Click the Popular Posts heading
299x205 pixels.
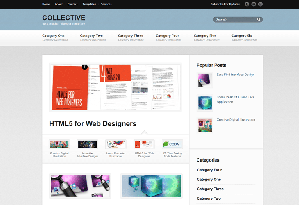(211, 65)
